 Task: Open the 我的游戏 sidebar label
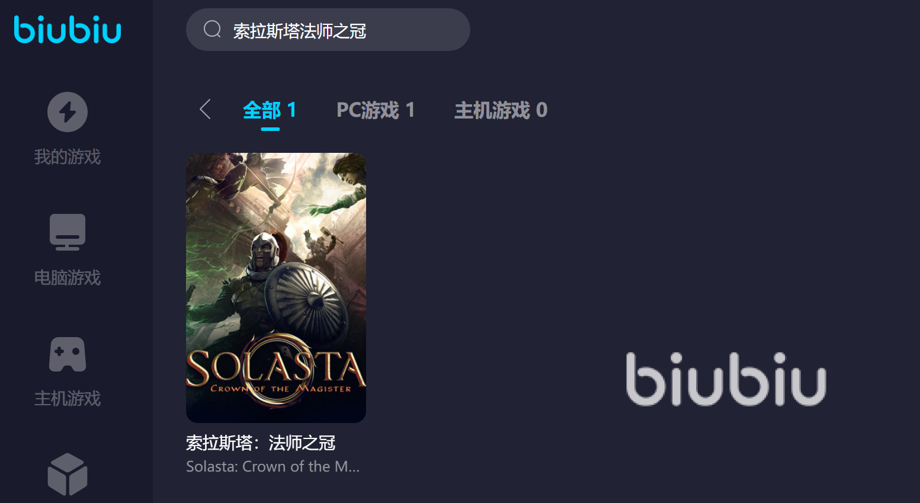point(68,157)
